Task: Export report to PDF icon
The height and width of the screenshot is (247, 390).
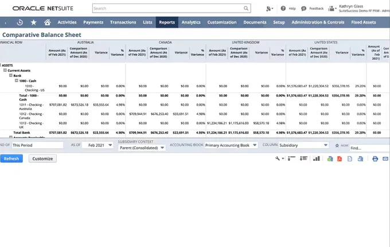Action: click(x=340, y=159)
